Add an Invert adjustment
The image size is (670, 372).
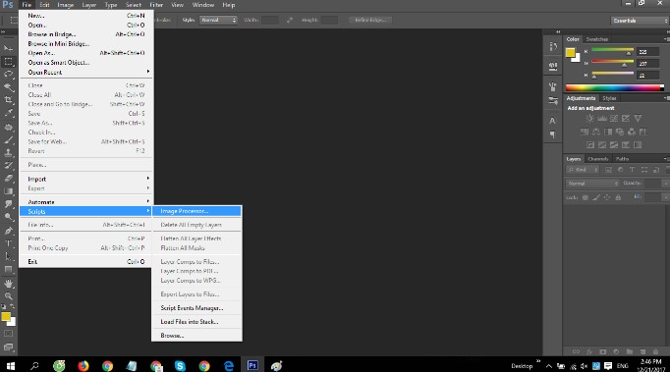tap(590, 145)
